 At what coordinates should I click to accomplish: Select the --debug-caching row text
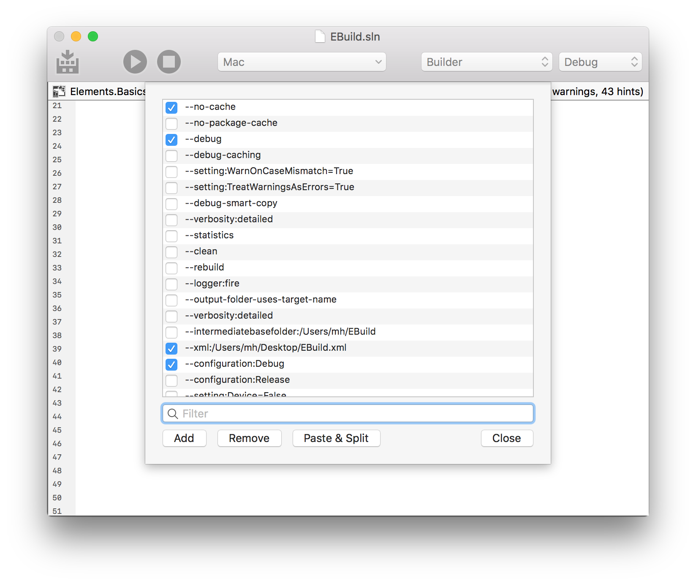[223, 155]
